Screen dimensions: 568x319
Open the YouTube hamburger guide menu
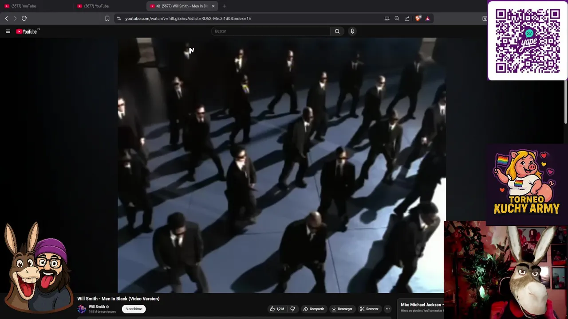click(x=8, y=31)
